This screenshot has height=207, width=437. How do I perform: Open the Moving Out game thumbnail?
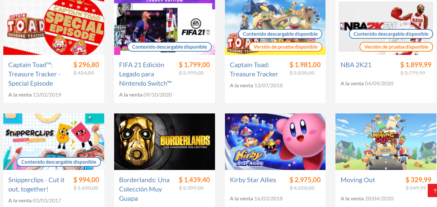click(x=386, y=142)
